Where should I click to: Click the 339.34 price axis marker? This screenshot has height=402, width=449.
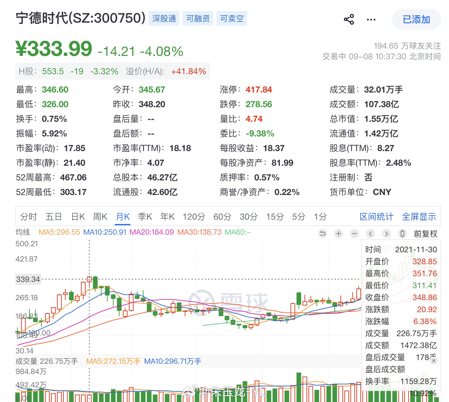click(28, 279)
